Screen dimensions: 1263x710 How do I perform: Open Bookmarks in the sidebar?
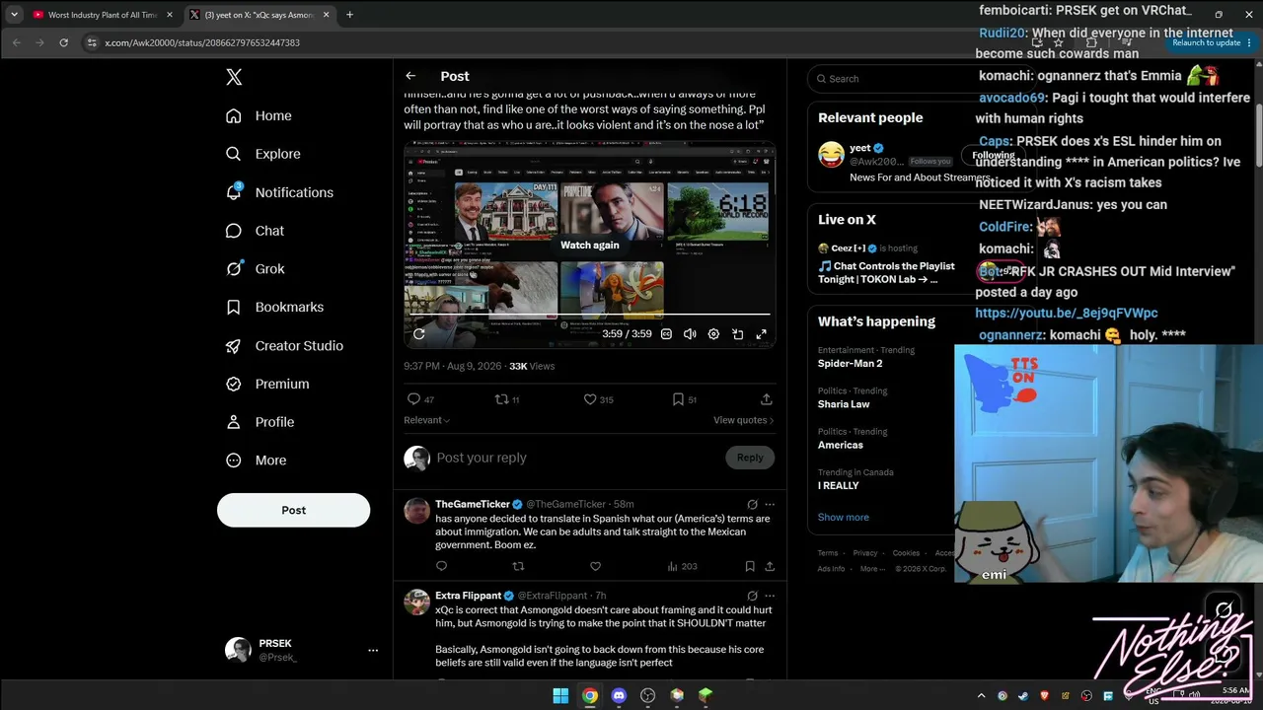pyautogui.click(x=274, y=307)
